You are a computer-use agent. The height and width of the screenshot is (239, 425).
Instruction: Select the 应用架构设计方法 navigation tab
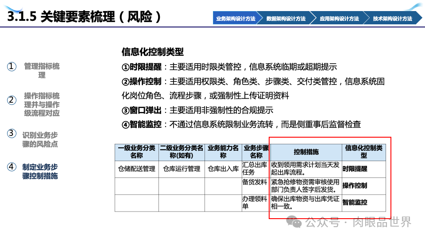[x=340, y=18]
